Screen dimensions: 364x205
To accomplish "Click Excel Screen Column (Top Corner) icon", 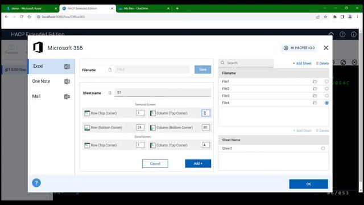I will [152, 145].
